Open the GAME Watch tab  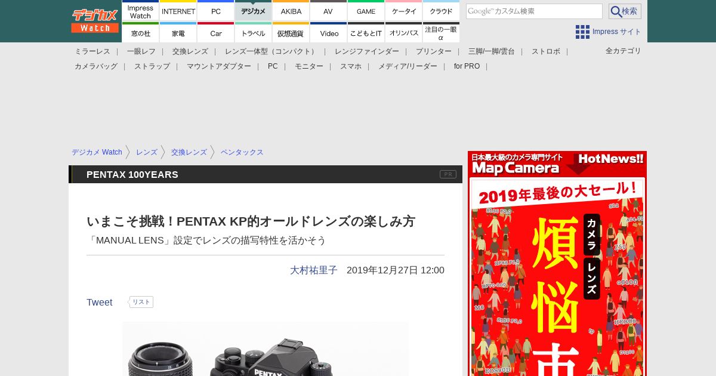pos(366,11)
